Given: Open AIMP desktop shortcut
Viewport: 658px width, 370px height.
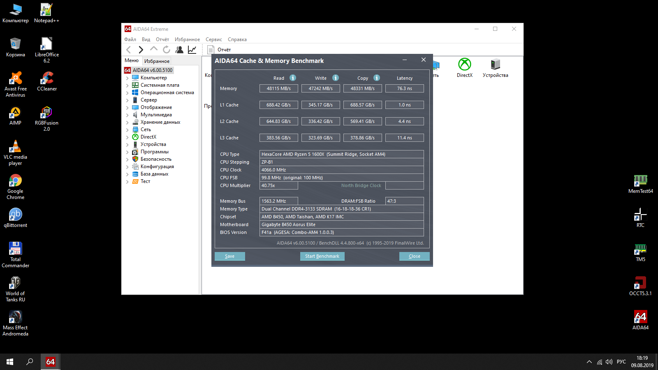Looking at the screenshot, I should 16,115.
